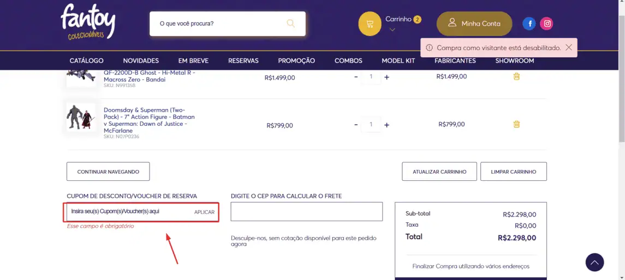Click the Total value R$2.298,00
Screen dimensions: 625x280
coord(517,238)
